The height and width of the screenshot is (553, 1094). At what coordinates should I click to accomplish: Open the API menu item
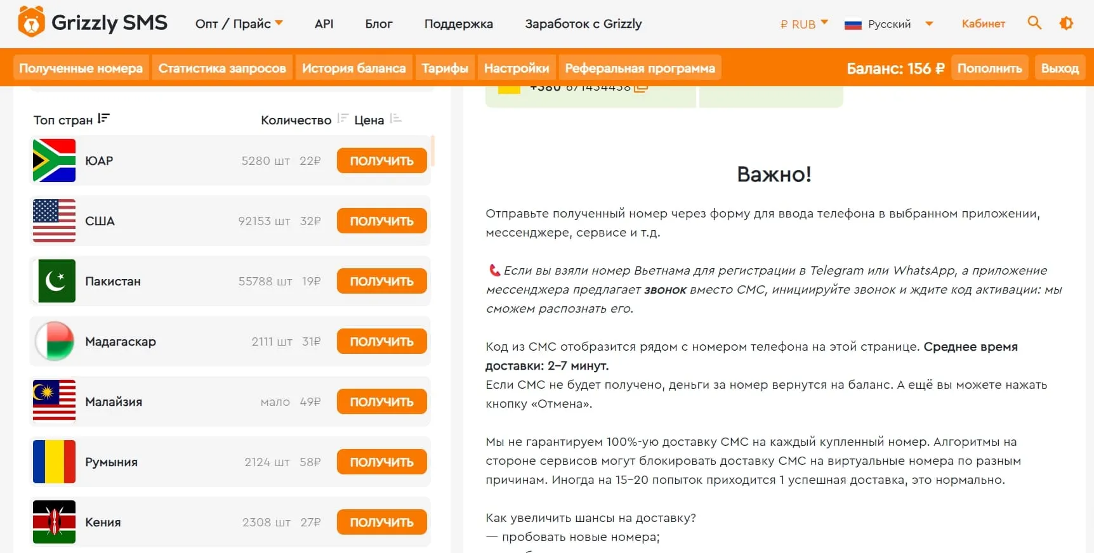(324, 24)
